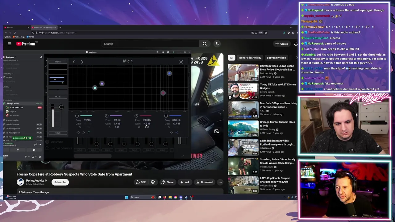
Task: Click the blue 8326 Hz EQ node
Action: pos(169,73)
